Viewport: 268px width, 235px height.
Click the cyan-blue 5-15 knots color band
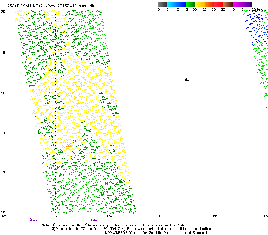(x=176, y=4)
